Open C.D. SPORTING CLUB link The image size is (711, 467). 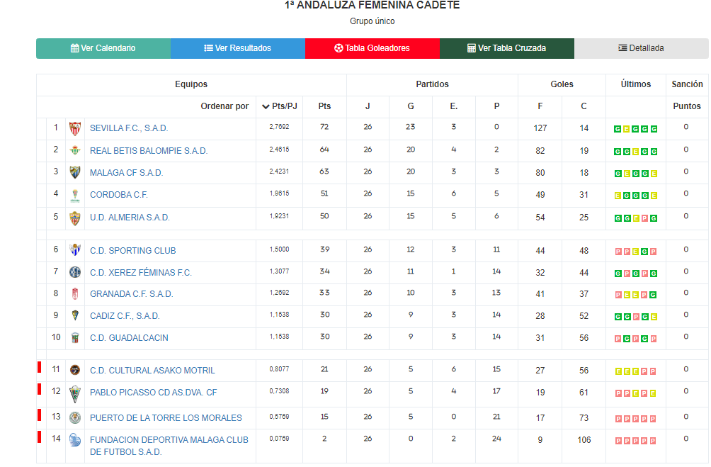point(133,251)
